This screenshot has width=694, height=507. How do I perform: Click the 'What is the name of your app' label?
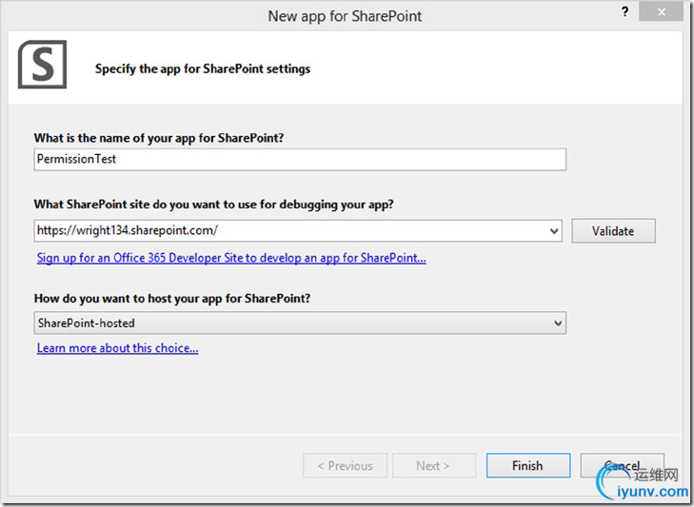tap(159, 138)
